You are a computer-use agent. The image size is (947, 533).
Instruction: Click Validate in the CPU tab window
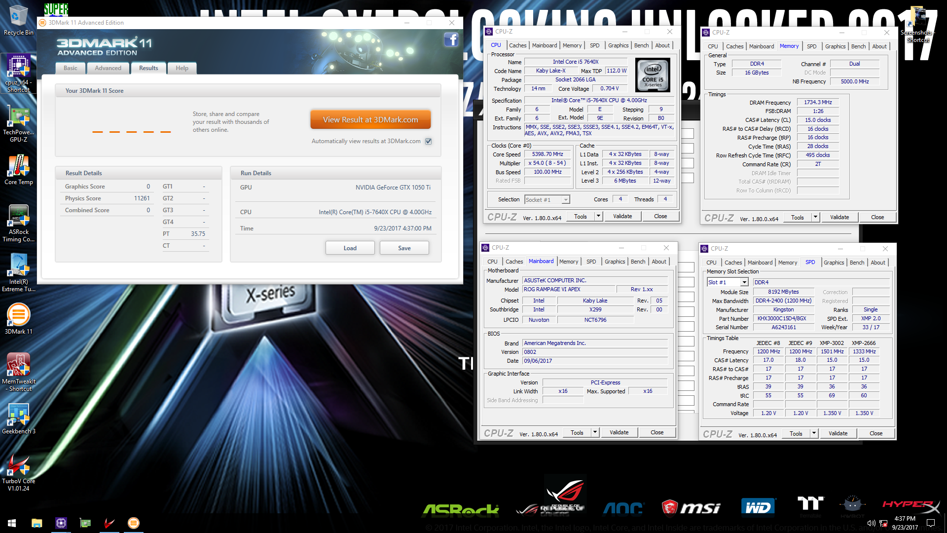point(622,216)
